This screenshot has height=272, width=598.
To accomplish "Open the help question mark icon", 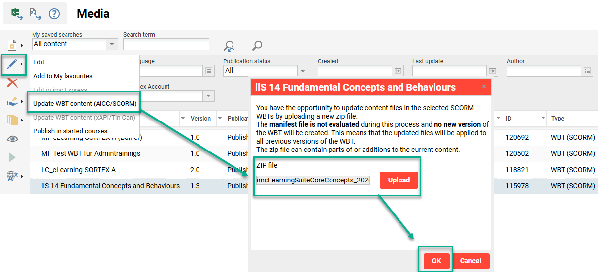I will (x=54, y=13).
